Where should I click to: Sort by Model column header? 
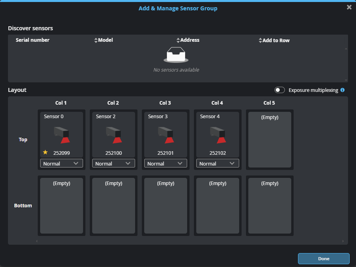[x=105, y=40]
